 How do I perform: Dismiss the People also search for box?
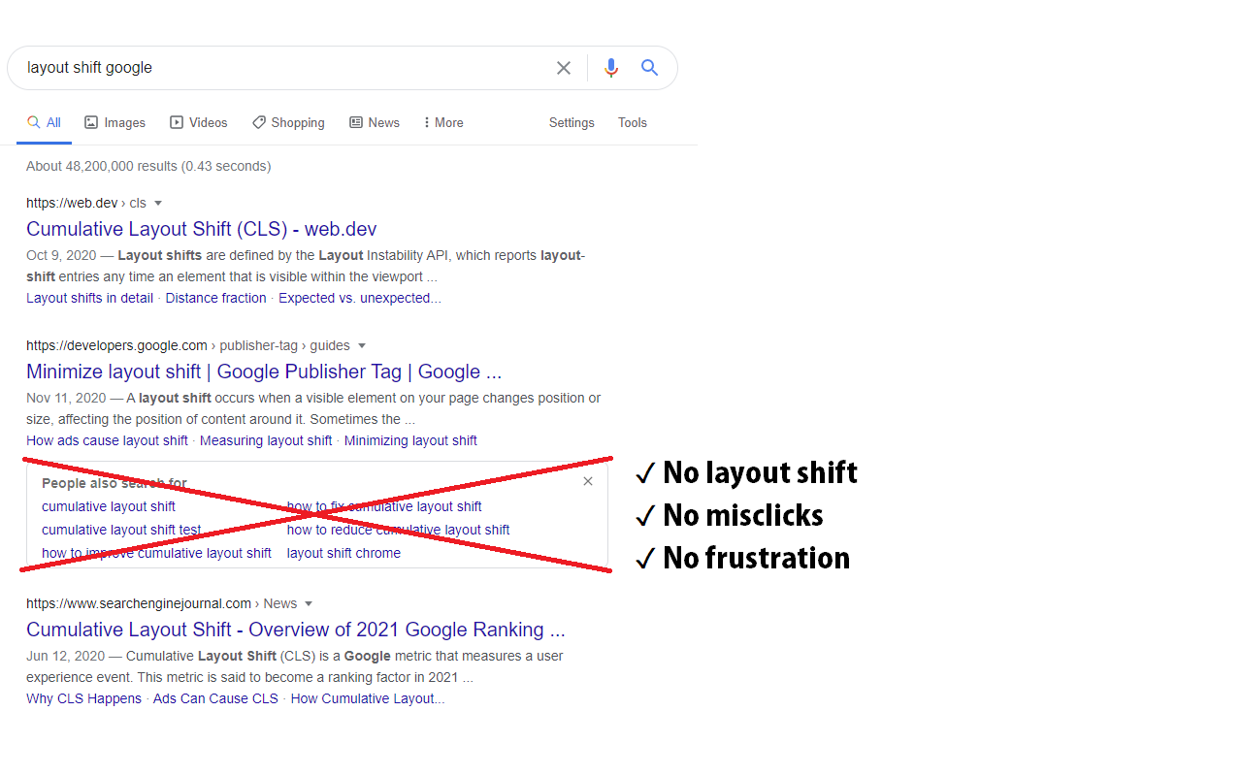(x=587, y=480)
